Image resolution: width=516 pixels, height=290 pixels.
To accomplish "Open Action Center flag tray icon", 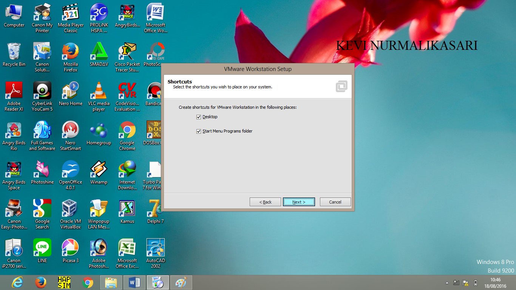I will pyautogui.click(x=465, y=282).
